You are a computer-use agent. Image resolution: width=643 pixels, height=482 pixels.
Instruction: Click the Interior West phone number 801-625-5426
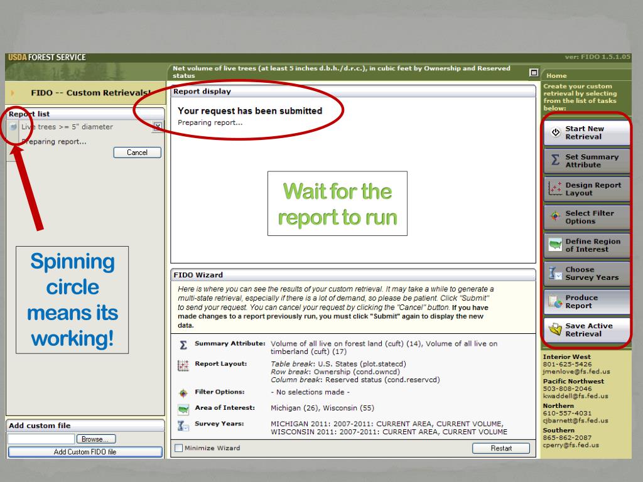point(568,365)
